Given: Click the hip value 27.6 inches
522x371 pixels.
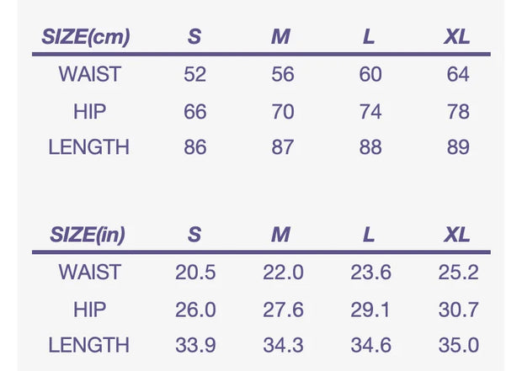Looking at the screenshot, I should (x=283, y=309).
